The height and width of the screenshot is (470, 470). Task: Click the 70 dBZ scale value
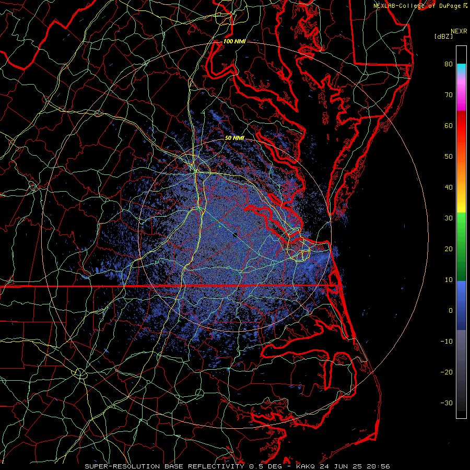point(449,95)
